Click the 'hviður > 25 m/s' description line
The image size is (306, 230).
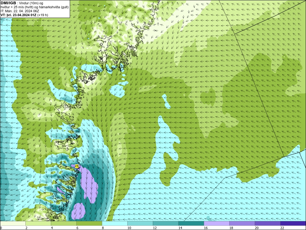tap(35, 7)
